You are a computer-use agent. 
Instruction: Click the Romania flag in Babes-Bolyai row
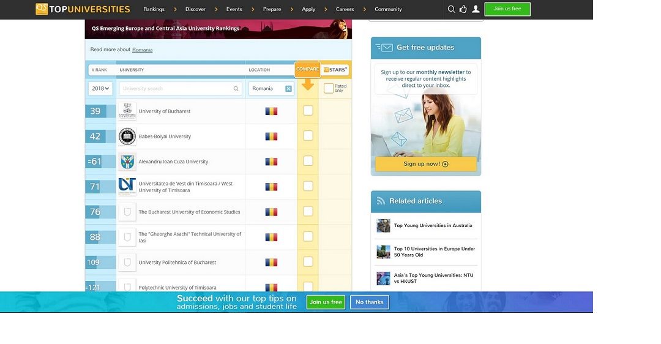tap(272, 136)
